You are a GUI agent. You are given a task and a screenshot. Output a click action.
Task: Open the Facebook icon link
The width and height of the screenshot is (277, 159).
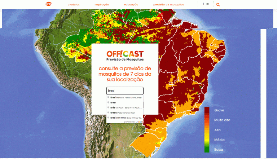(203, 4)
